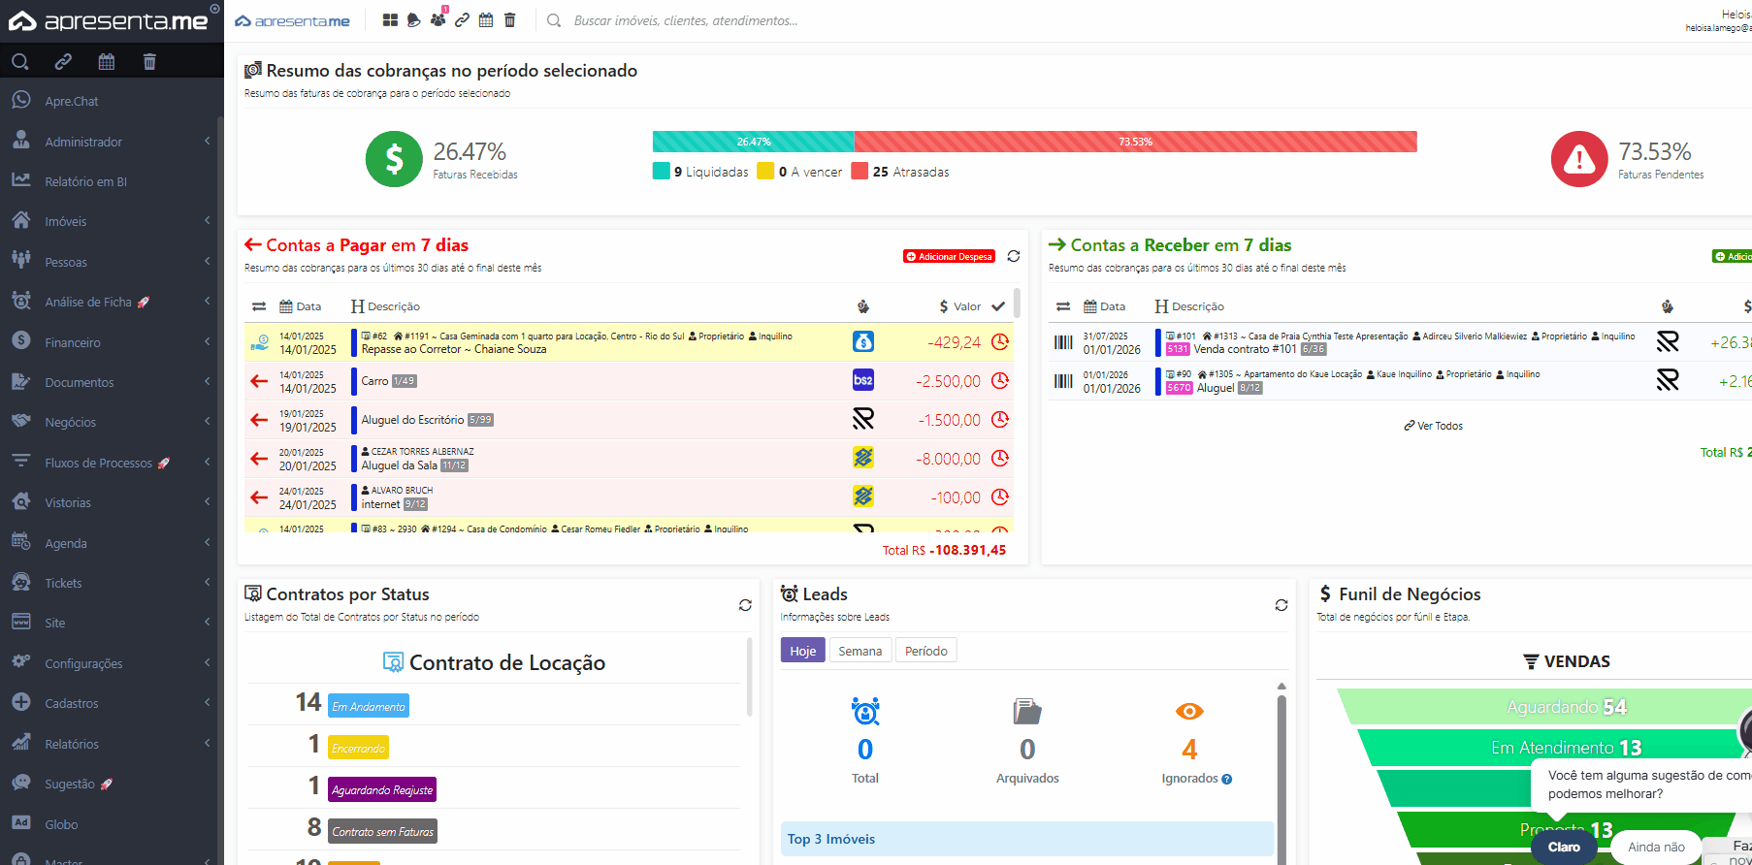Refresh the Leads panel
Screen dimensions: 1752x865
pos(1282,605)
